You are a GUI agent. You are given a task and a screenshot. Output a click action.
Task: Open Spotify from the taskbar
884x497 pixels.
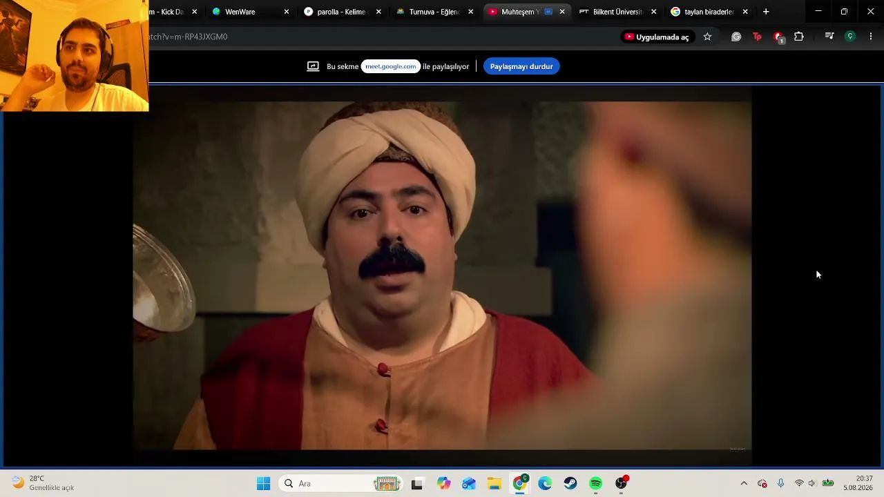596,483
